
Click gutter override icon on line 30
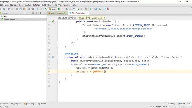(x=53, y=57)
